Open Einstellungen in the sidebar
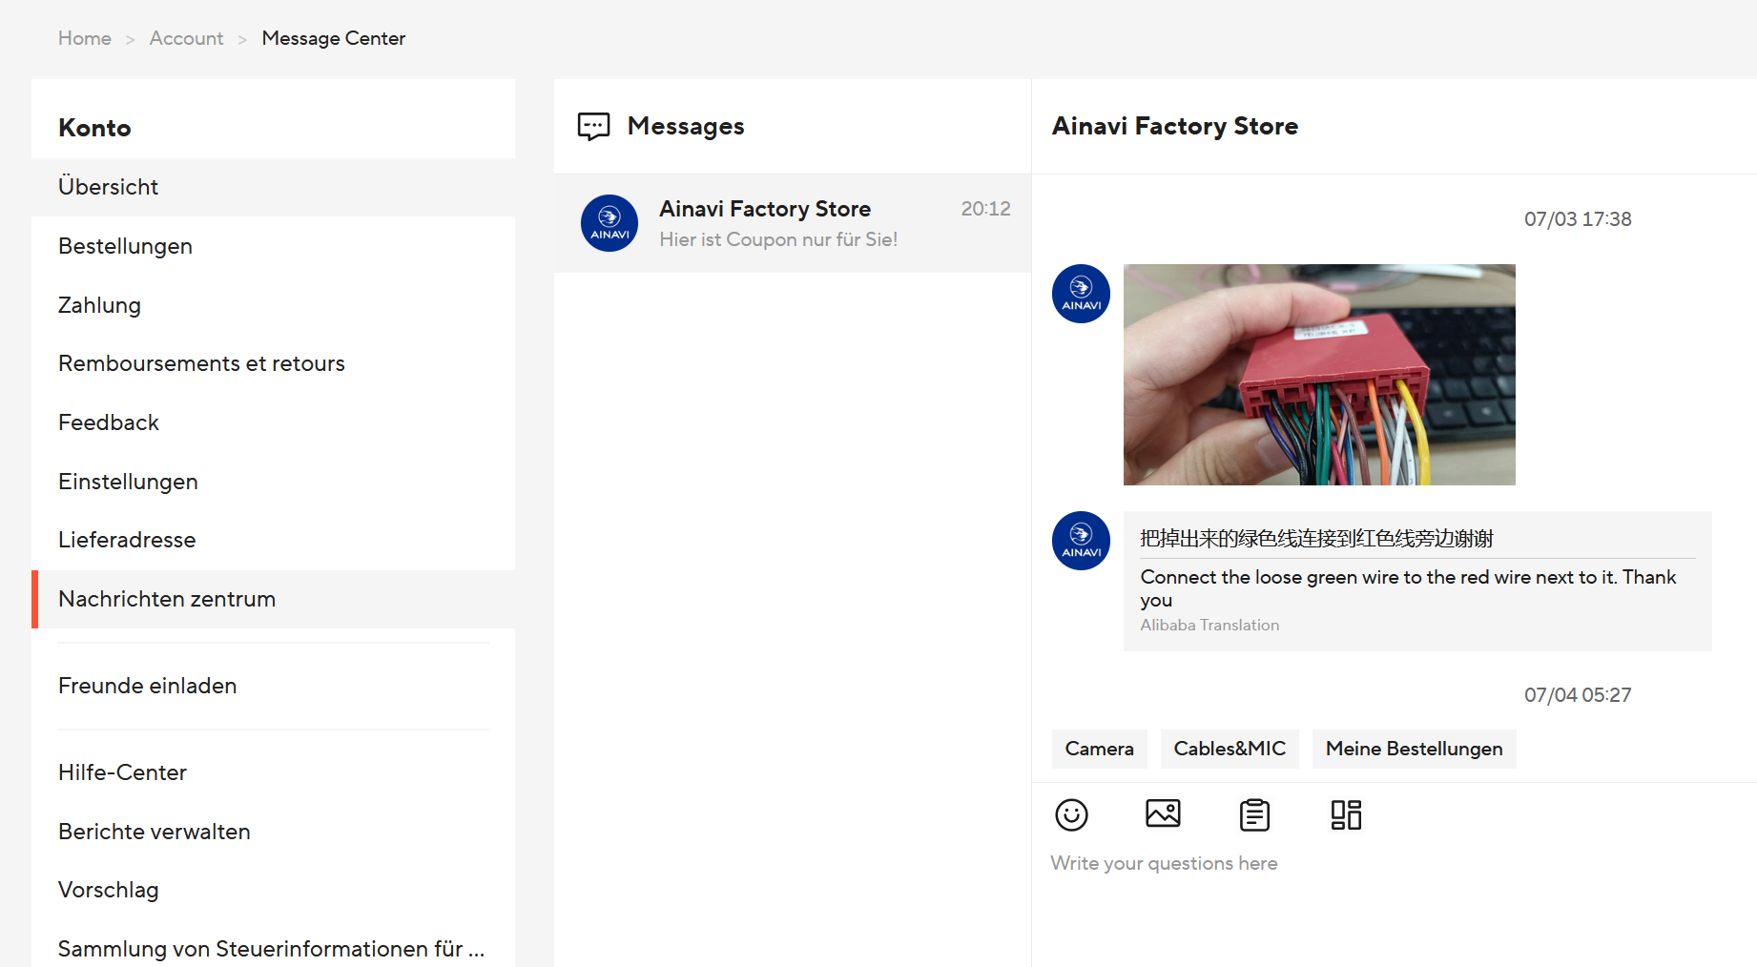 128,482
